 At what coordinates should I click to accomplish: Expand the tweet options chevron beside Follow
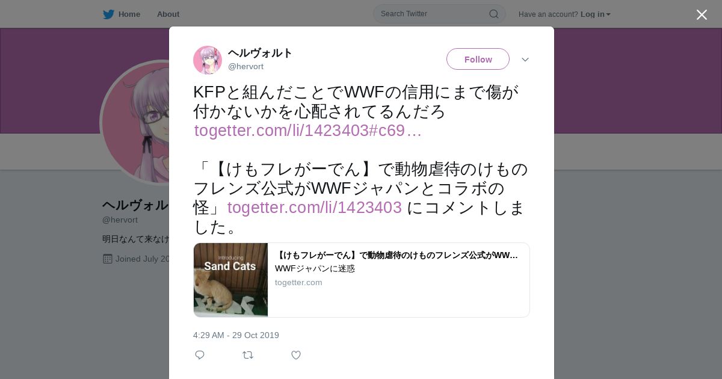525,60
